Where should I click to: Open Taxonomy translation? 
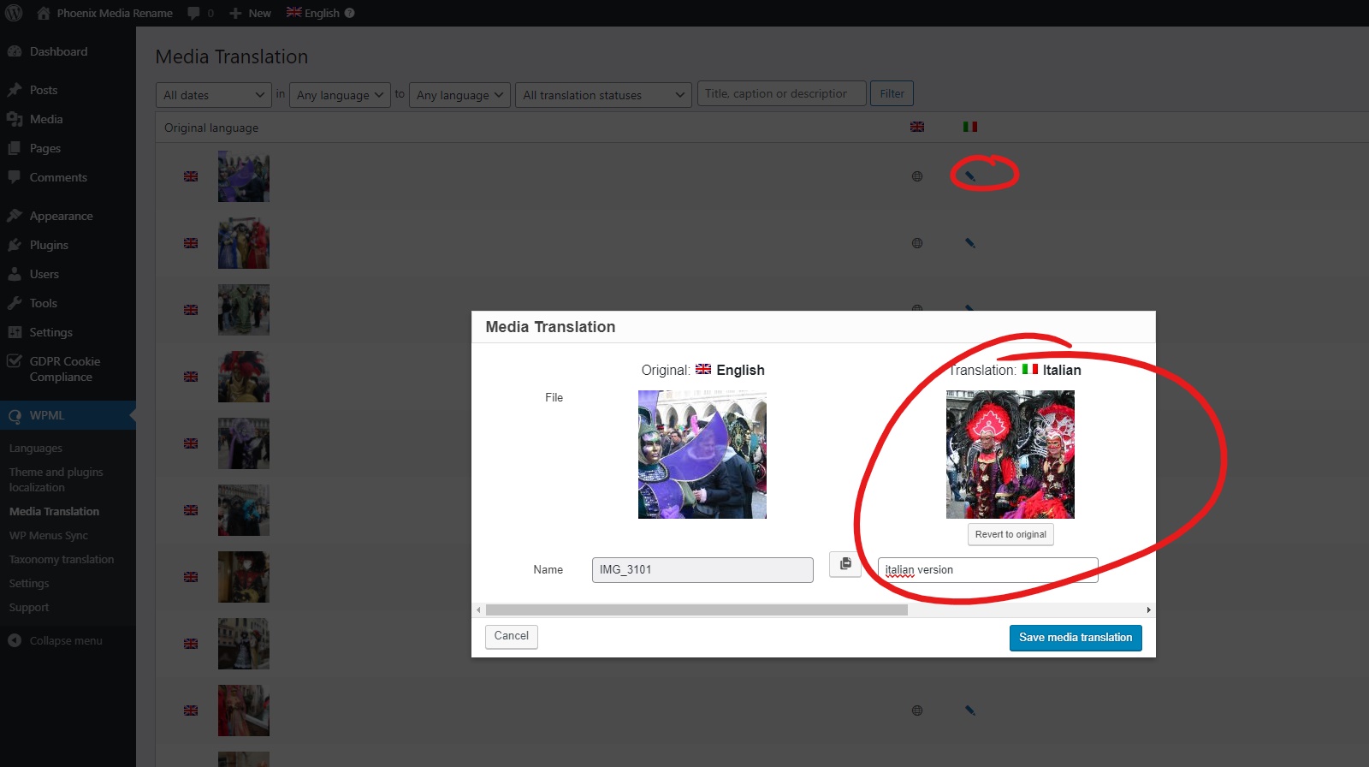click(62, 559)
